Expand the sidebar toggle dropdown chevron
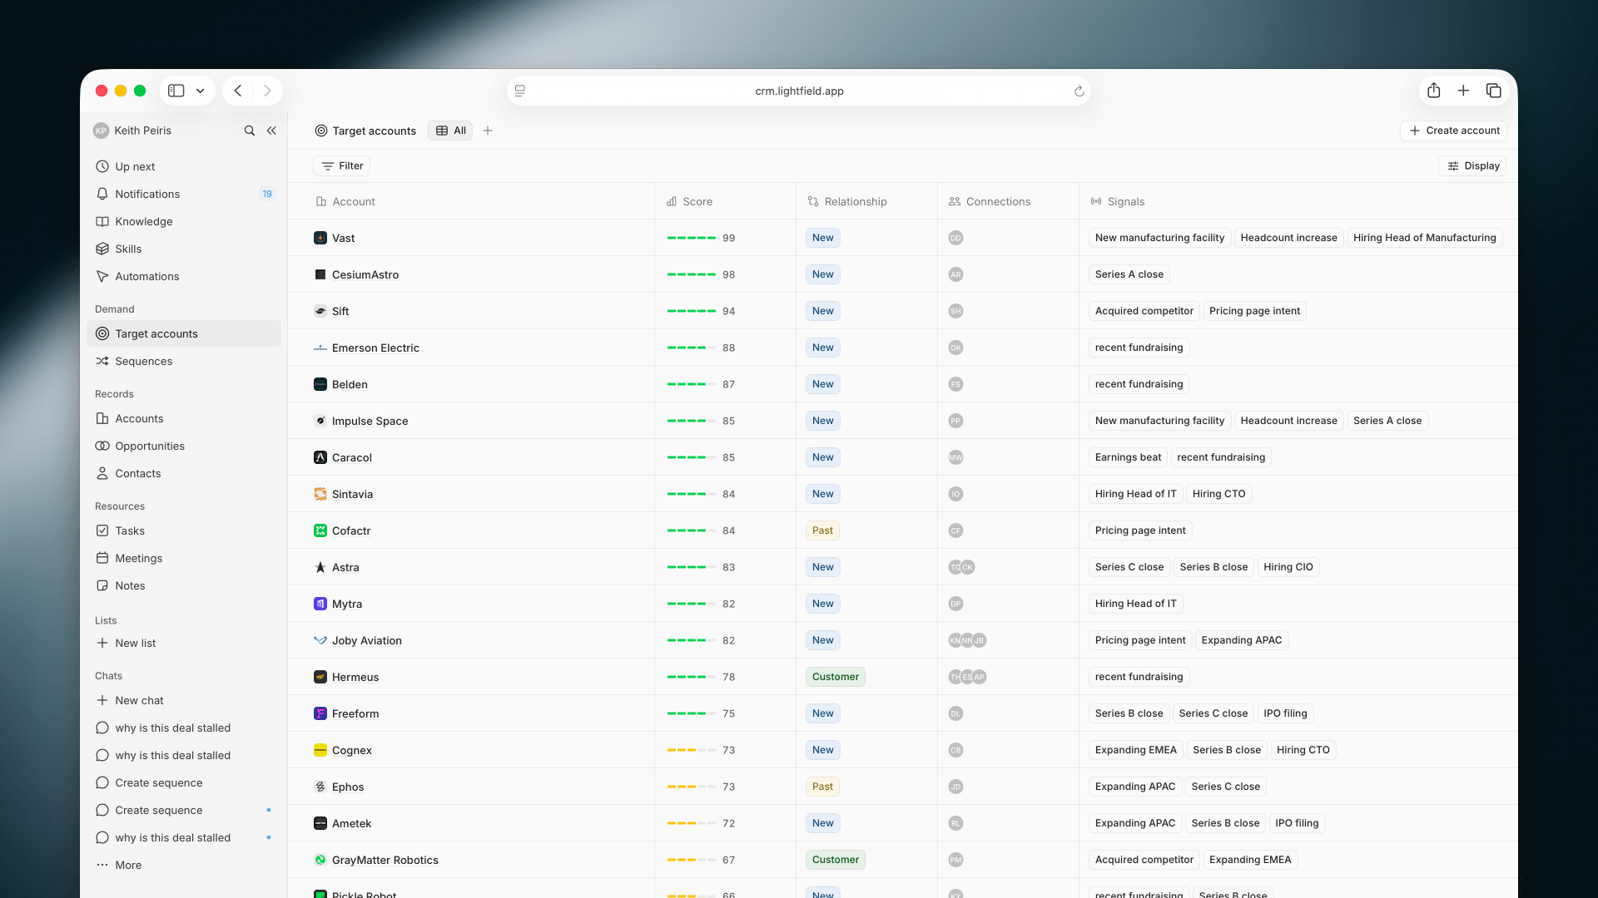Screen dimensions: 1598x898 click(201, 91)
